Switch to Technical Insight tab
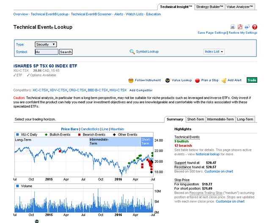 [176, 7]
